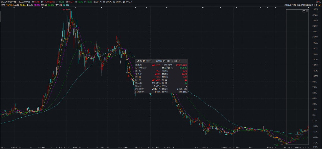Close the interval statistics popup
The height and width of the screenshot is (149, 322).
click(x=186, y=61)
